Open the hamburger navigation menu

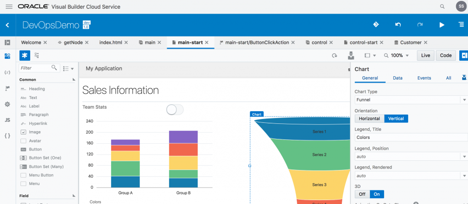click(x=9, y=6)
